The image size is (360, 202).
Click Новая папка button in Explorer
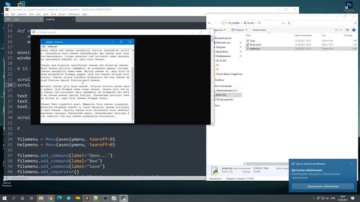pyautogui.click(x=259, y=30)
